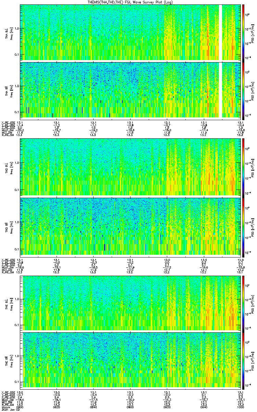Click the '0840' time tick label
The image size is (257, 412).
[94, 407]
